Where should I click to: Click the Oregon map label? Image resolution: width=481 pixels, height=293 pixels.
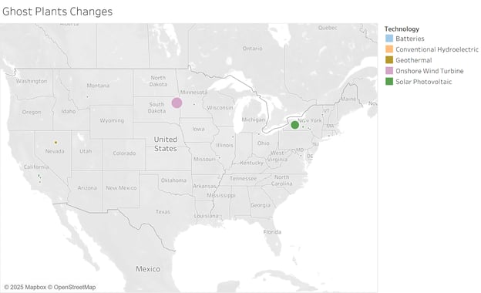point(32,113)
